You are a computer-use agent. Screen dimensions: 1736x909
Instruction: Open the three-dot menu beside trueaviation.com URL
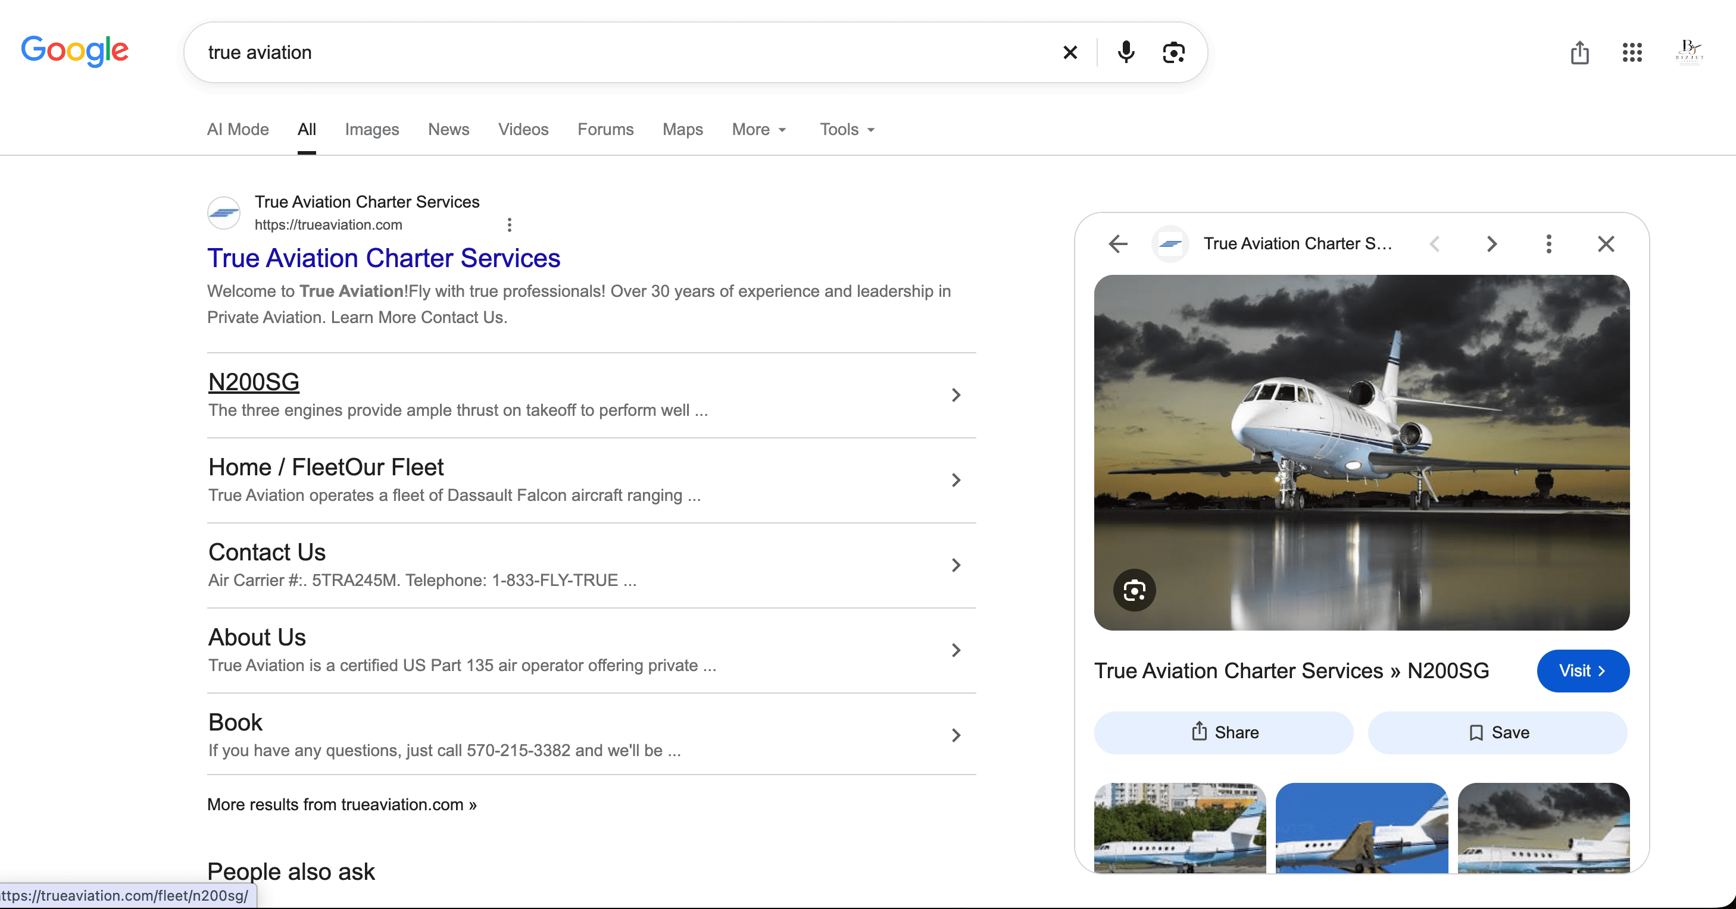(x=510, y=225)
